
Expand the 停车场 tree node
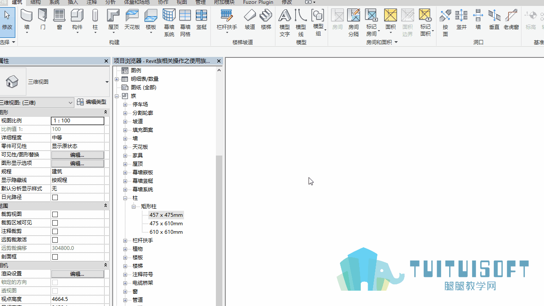pos(125,104)
